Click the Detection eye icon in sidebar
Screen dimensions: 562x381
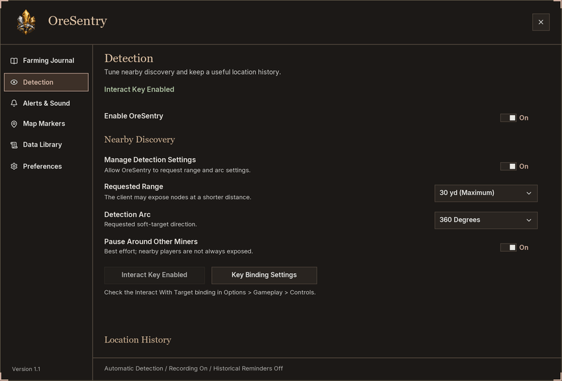point(14,83)
